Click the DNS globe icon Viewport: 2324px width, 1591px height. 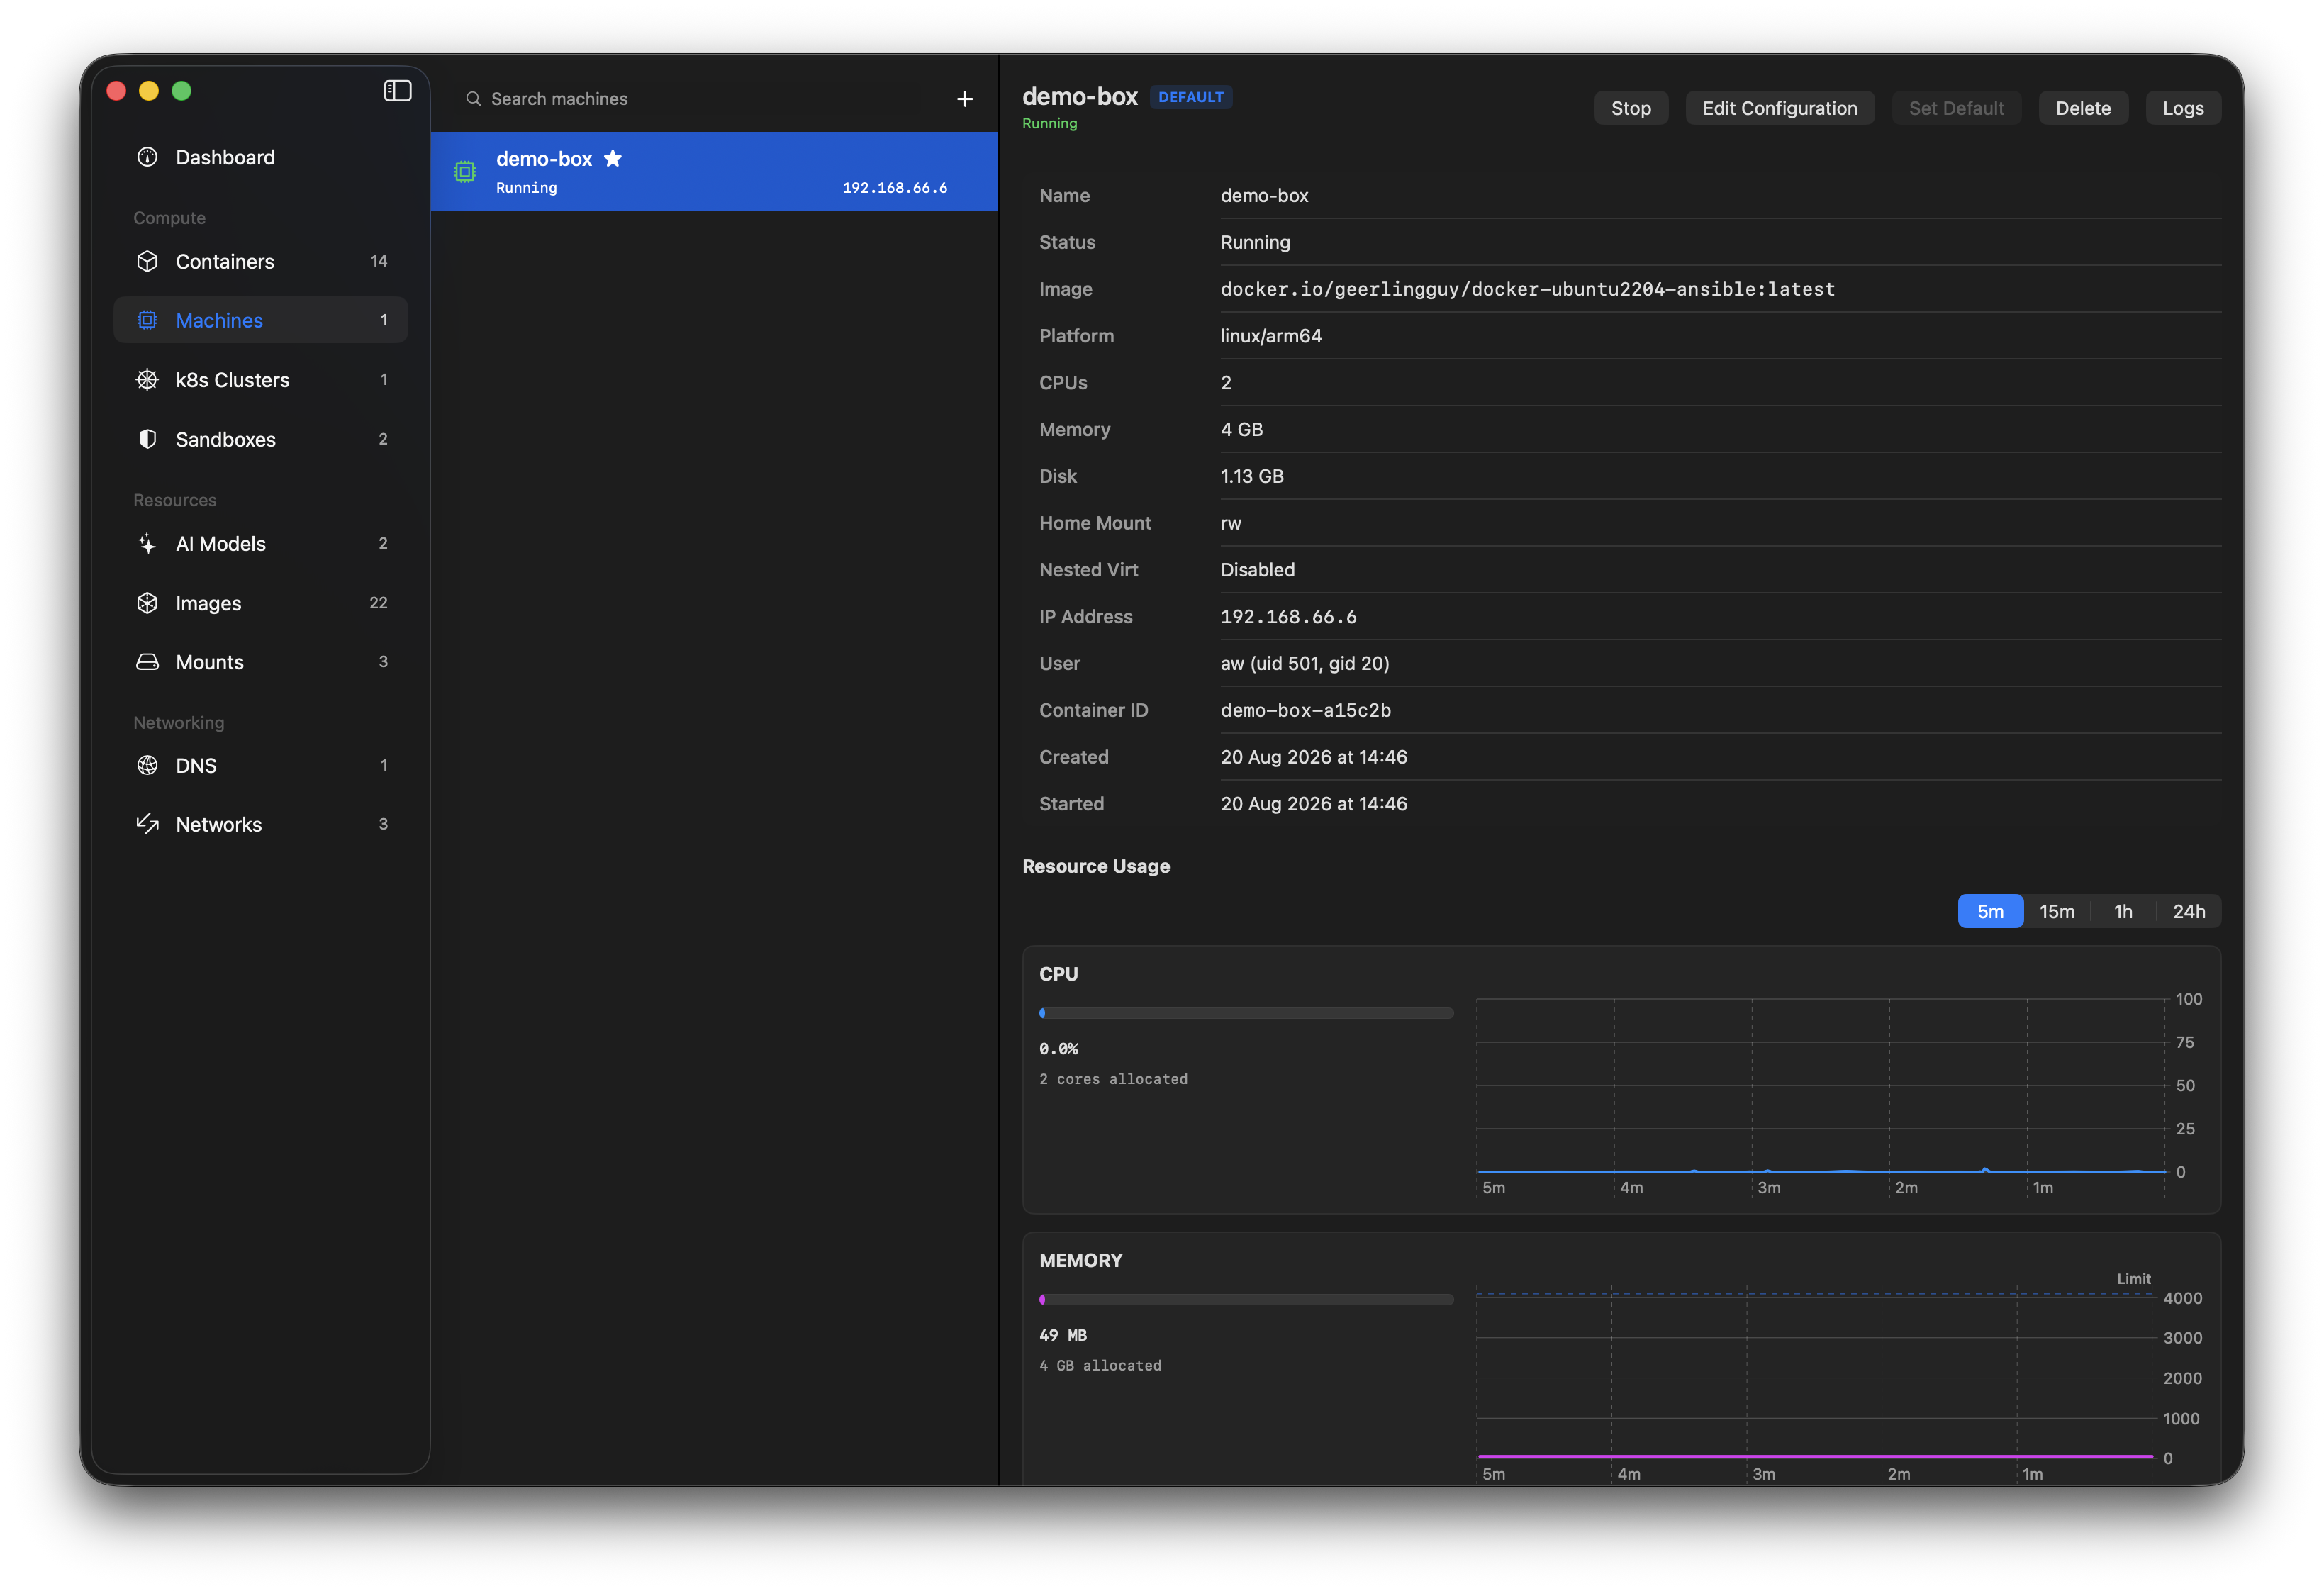coord(147,765)
